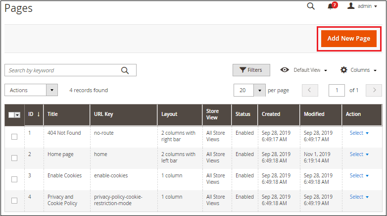Open the Filters panel
The image size is (387, 216).
pyautogui.click(x=251, y=70)
